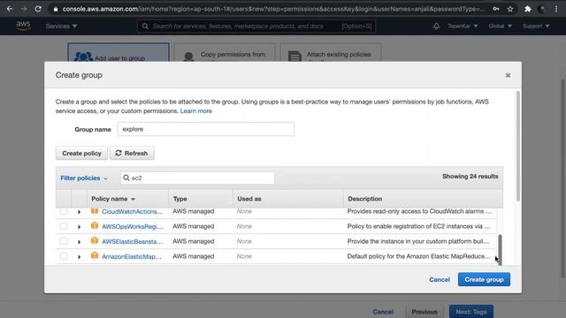The image size is (566, 318).
Task: Tick the AmazonElasticMap policy checkbox
Action: 64,256
